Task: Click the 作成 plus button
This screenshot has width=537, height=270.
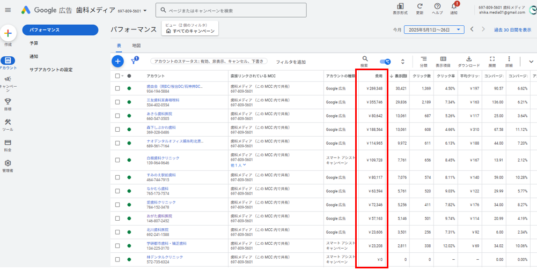Action: click(8, 33)
